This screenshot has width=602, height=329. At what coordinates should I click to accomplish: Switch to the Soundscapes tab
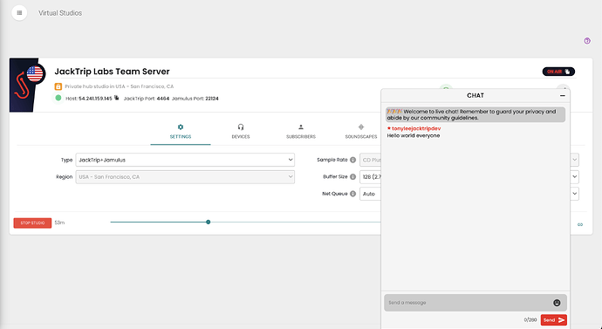click(x=361, y=132)
